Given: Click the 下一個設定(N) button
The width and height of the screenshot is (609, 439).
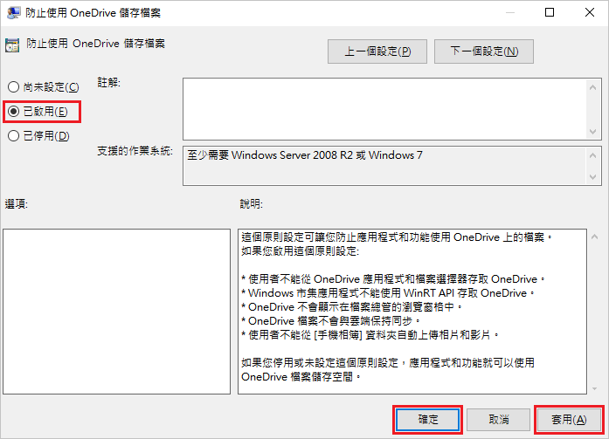Looking at the screenshot, I should 483,51.
